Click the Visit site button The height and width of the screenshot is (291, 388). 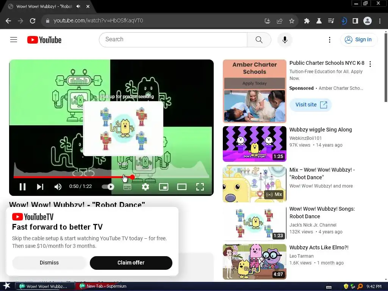pos(311,105)
